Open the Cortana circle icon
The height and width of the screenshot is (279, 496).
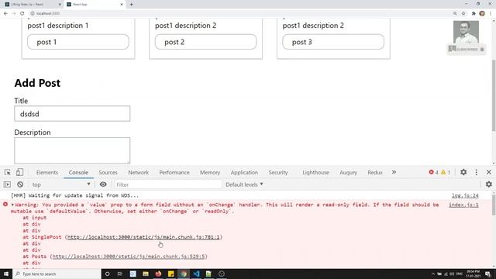pyautogui.click(x=107, y=274)
